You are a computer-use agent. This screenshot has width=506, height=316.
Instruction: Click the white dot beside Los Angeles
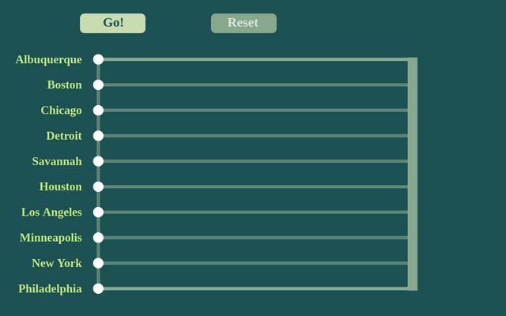pyautogui.click(x=98, y=212)
